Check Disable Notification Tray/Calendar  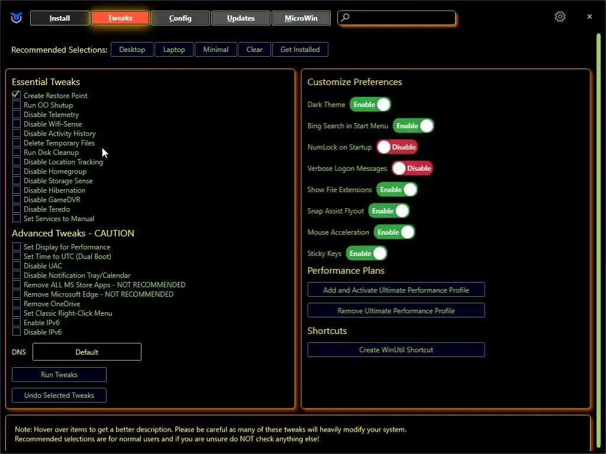point(16,275)
